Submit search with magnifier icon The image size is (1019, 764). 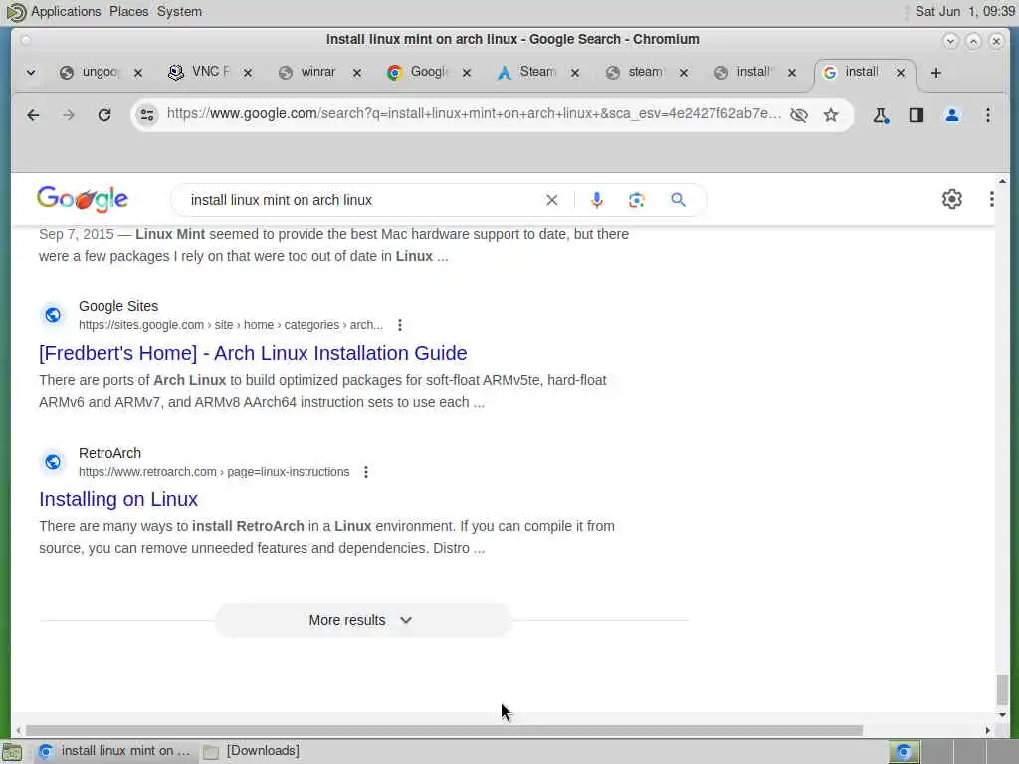point(678,200)
